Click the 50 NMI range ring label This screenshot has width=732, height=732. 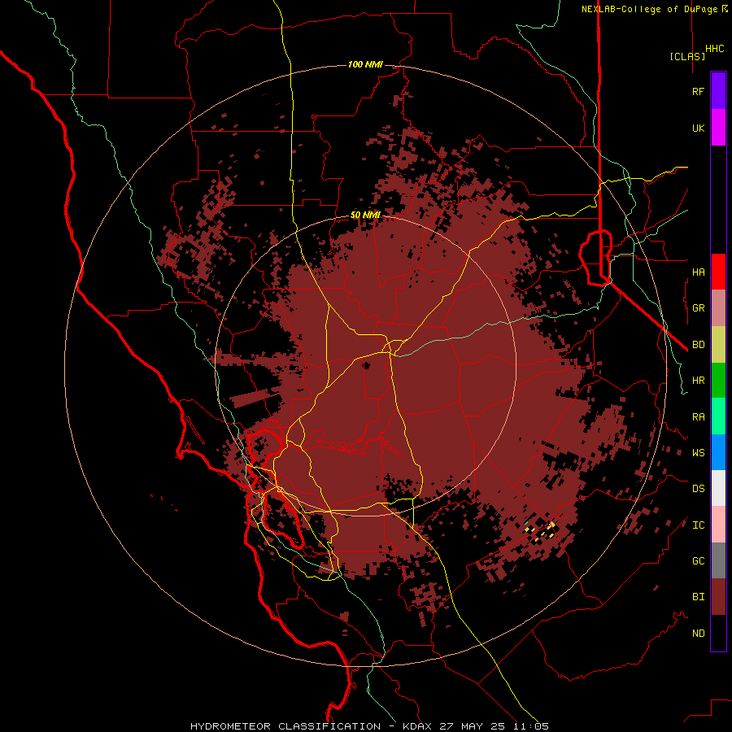coord(365,216)
